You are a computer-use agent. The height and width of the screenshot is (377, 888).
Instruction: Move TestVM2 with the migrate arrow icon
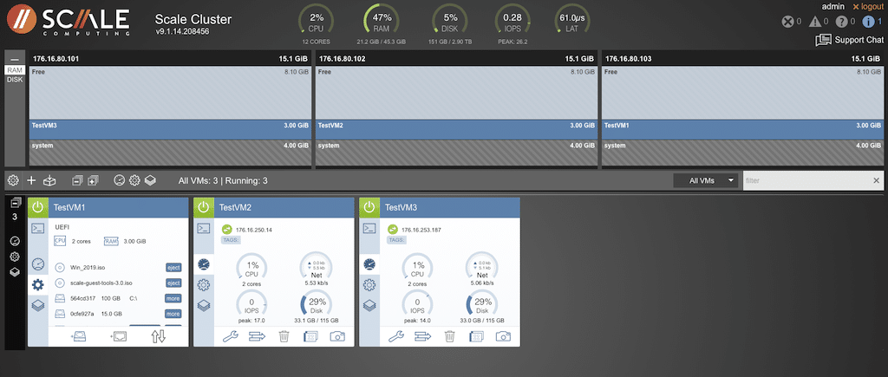(258, 337)
